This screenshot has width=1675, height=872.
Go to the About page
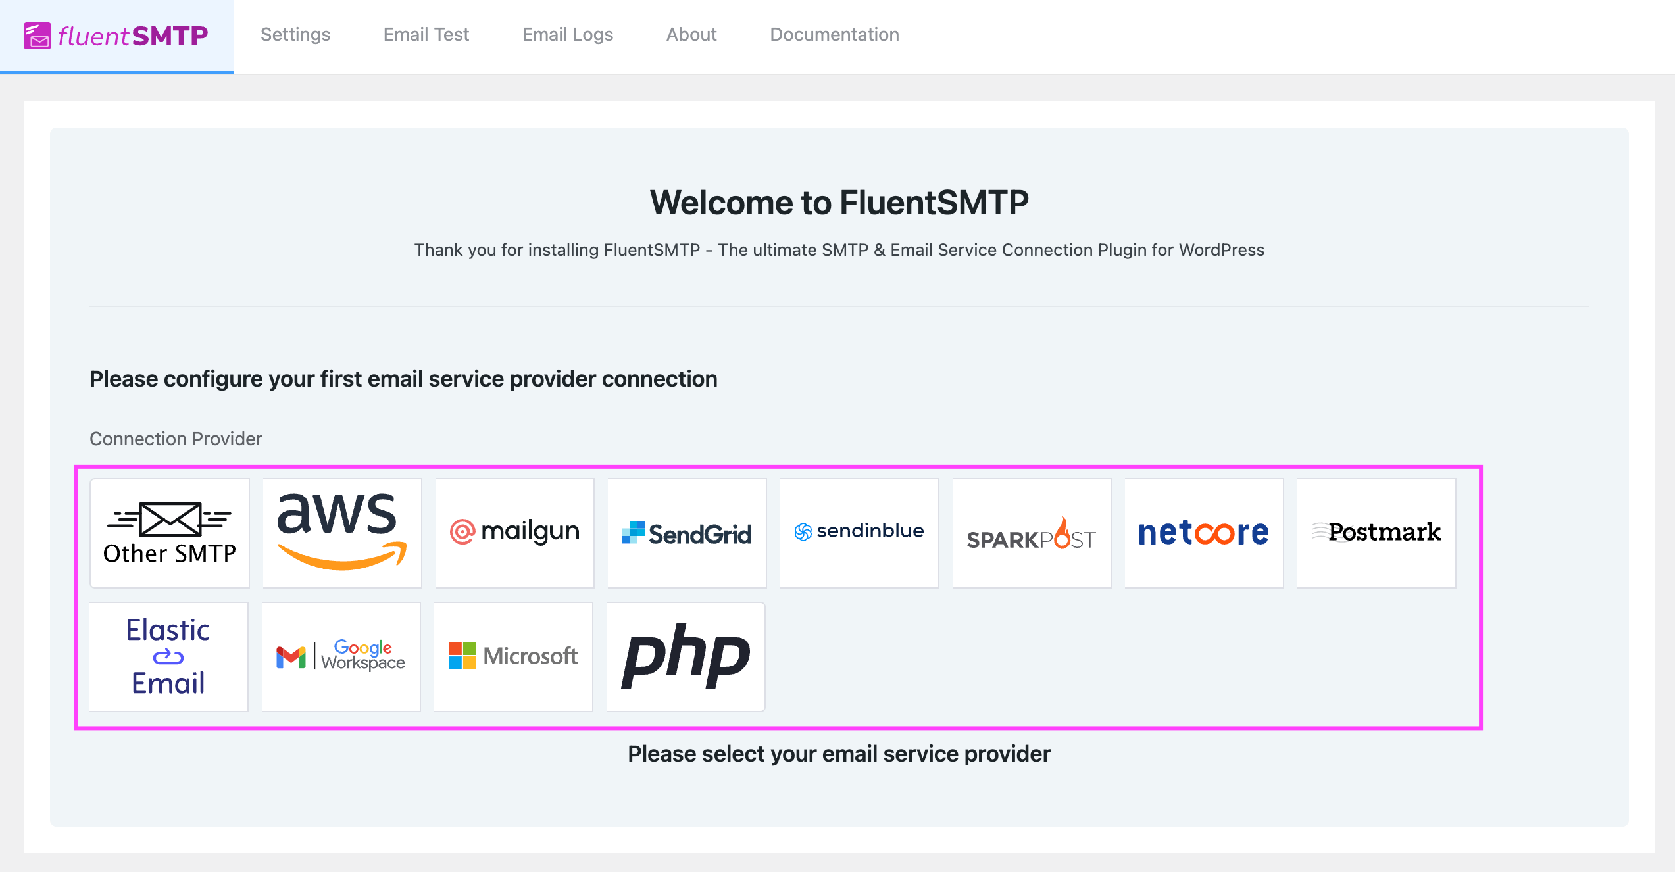(x=691, y=34)
